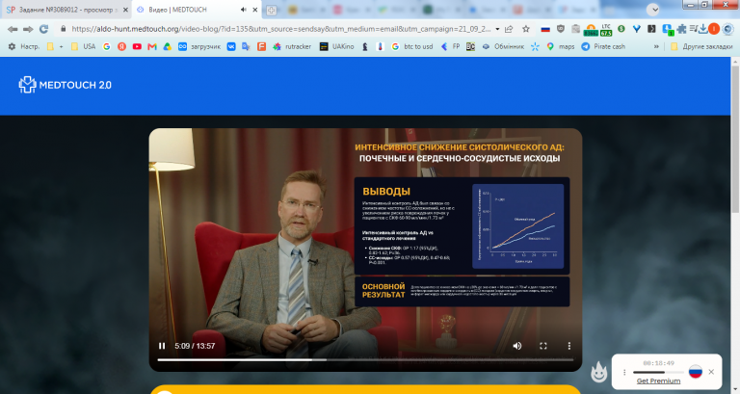The image size is (740, 394).
Task: Open the rutracker bookmark
Action: click(x=292, y=46)
